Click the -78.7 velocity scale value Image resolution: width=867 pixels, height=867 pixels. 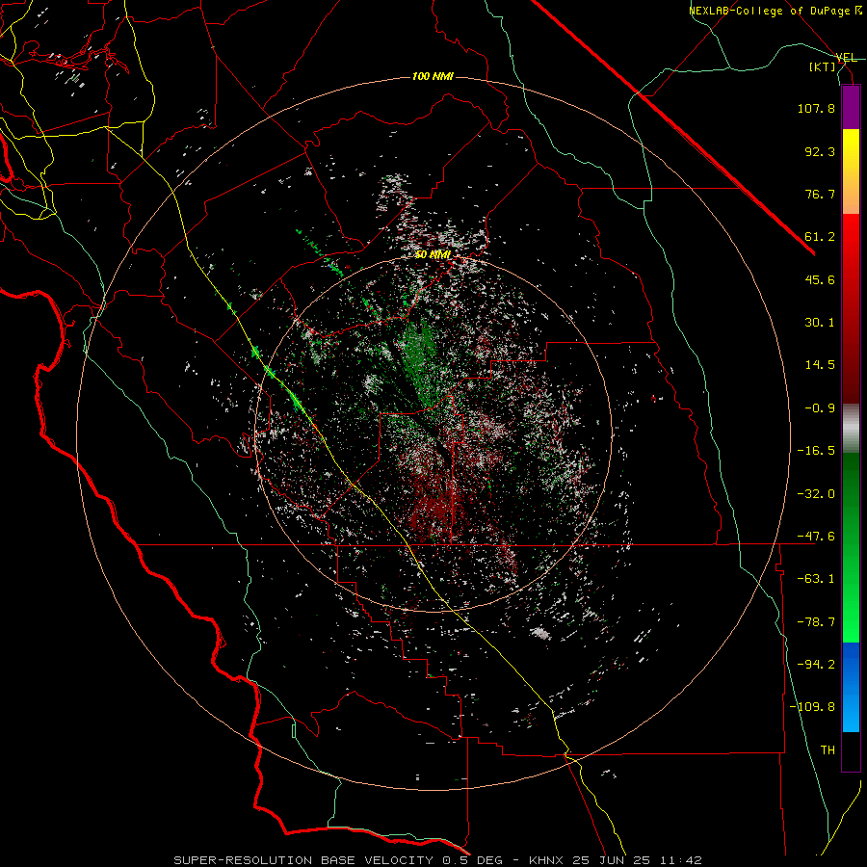tap(816, 622)
